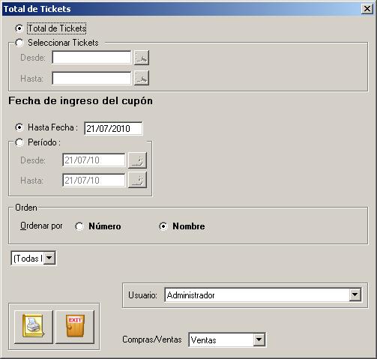
Task: Select the Seleccionar Tickets radio option
Action: [x=19, y=43]
